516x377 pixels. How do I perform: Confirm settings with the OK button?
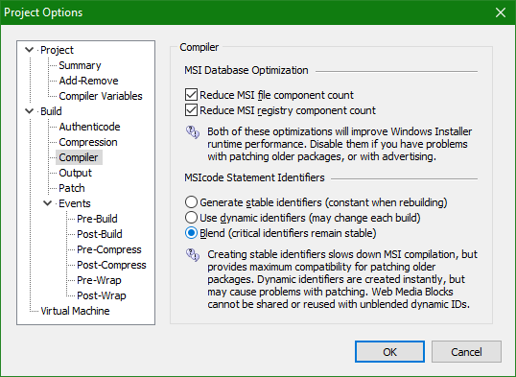click(x=389, y=352)
